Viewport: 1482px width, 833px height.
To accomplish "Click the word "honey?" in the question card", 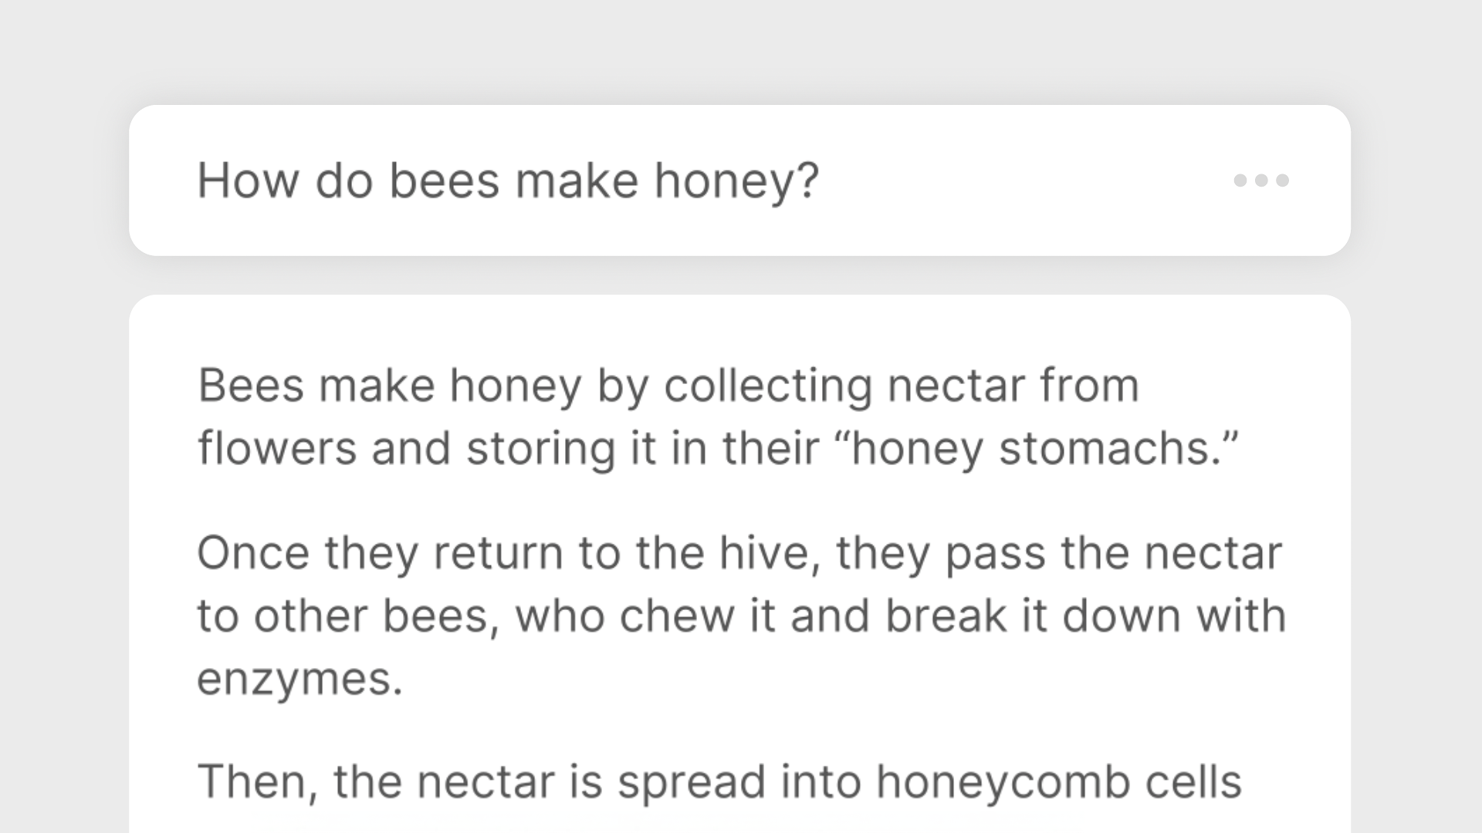I will coord(736,180).
